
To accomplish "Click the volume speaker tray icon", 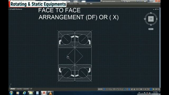I will 150,93.
